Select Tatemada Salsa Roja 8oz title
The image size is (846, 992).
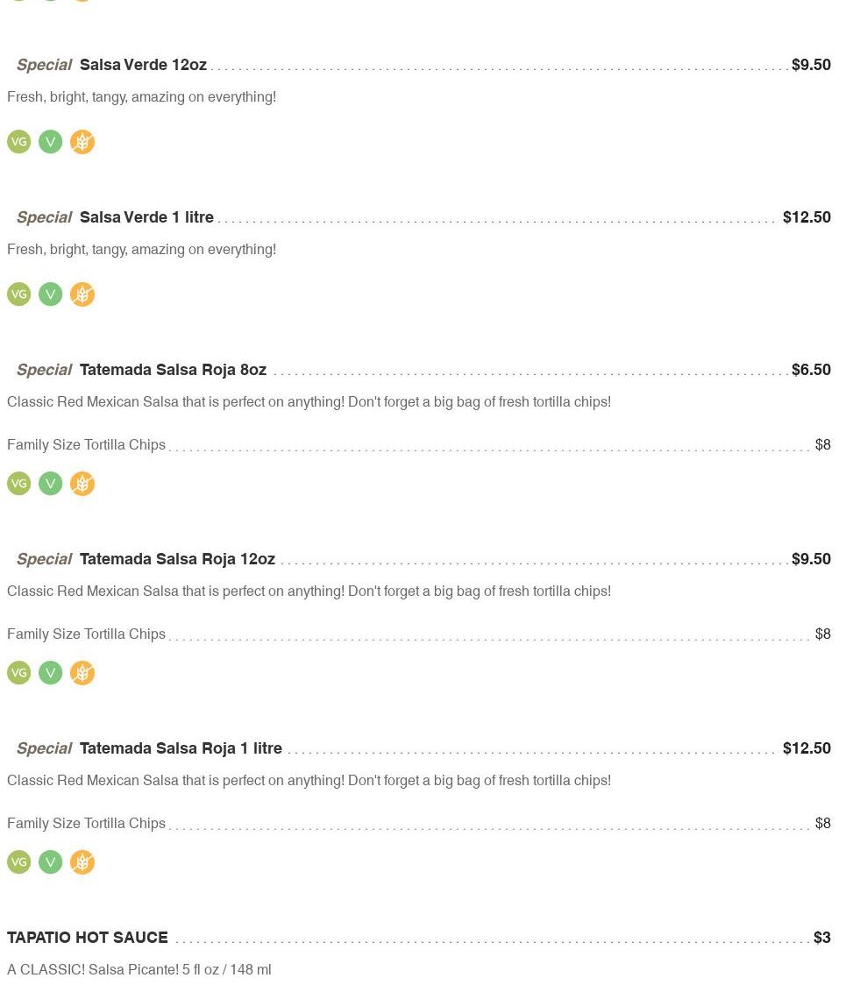coord(173,370)
